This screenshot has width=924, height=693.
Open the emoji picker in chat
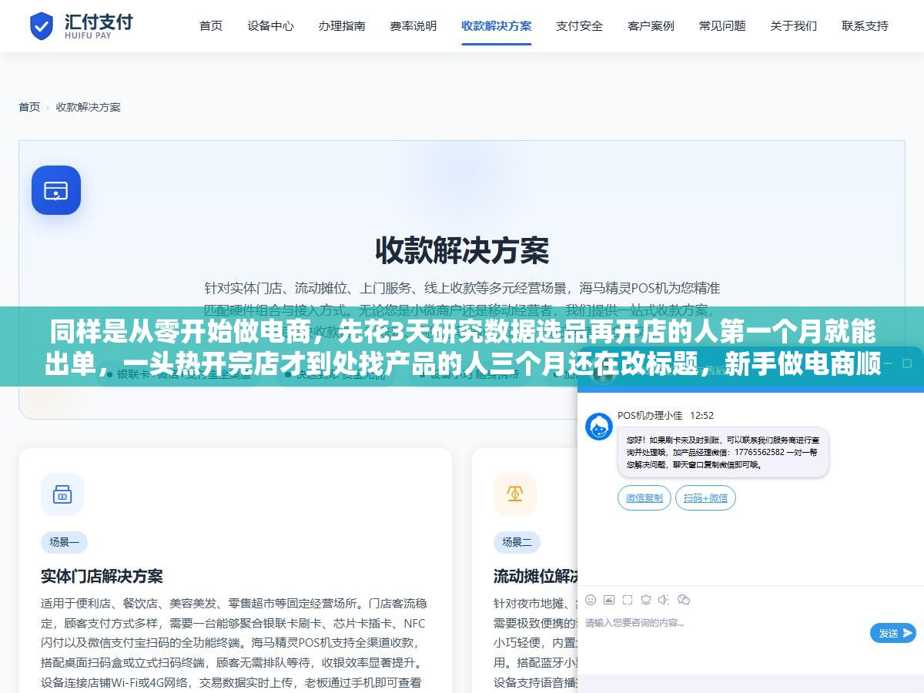(x=591, y=600)
